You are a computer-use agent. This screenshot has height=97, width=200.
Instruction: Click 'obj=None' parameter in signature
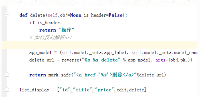(71, 15)
